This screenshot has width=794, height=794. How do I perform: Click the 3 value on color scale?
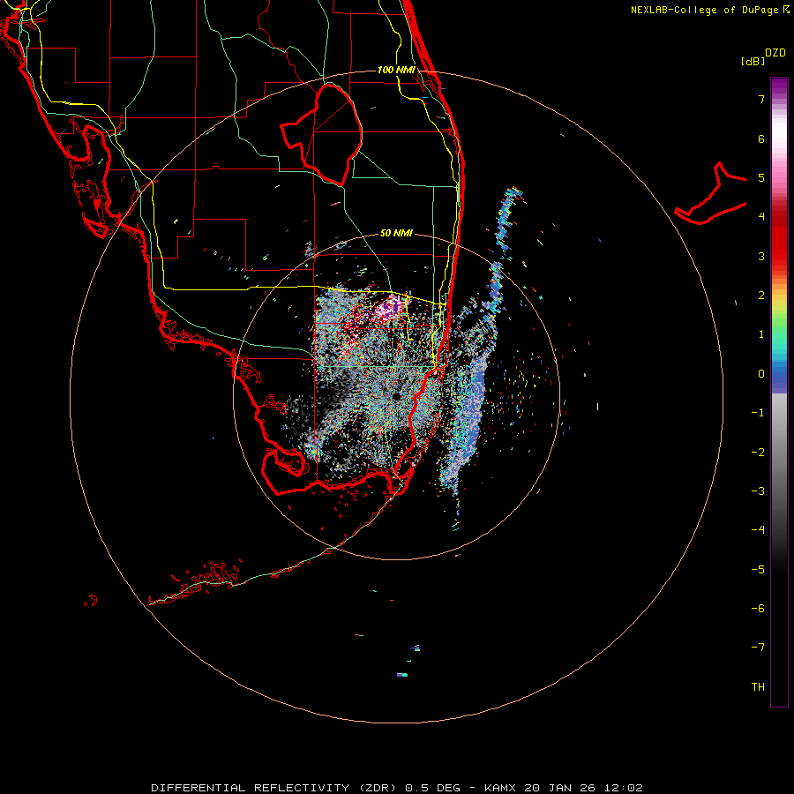pos(760,256)
